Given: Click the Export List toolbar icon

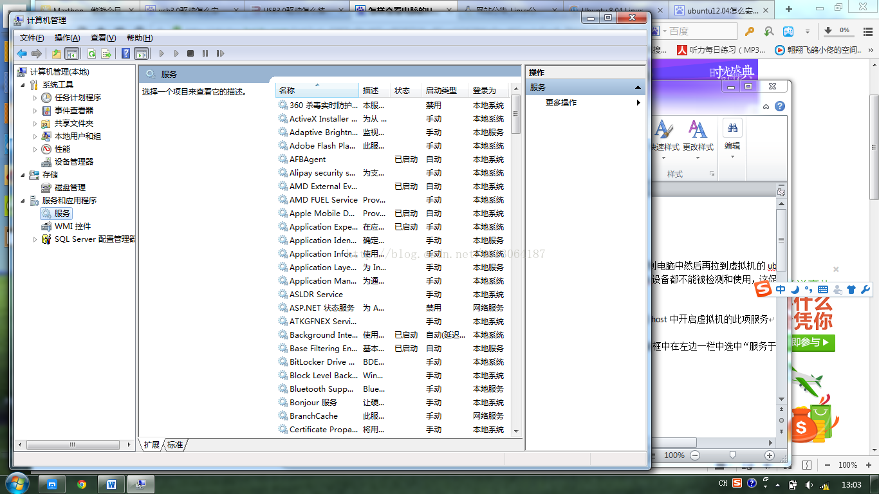Looking at the screenshot, I should 106,54.
